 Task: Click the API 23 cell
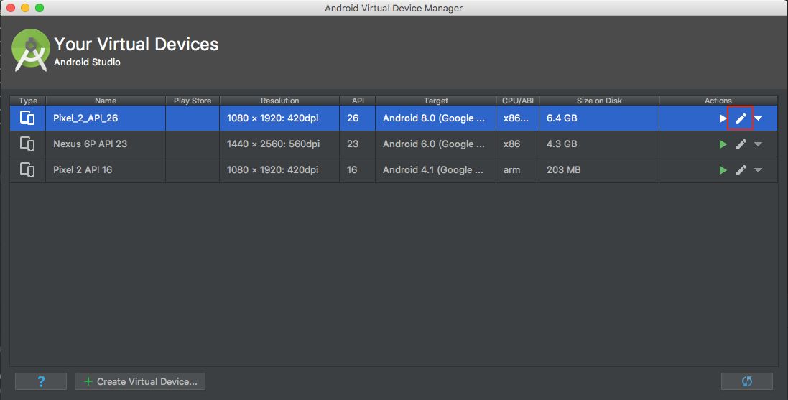click(358, 144)
